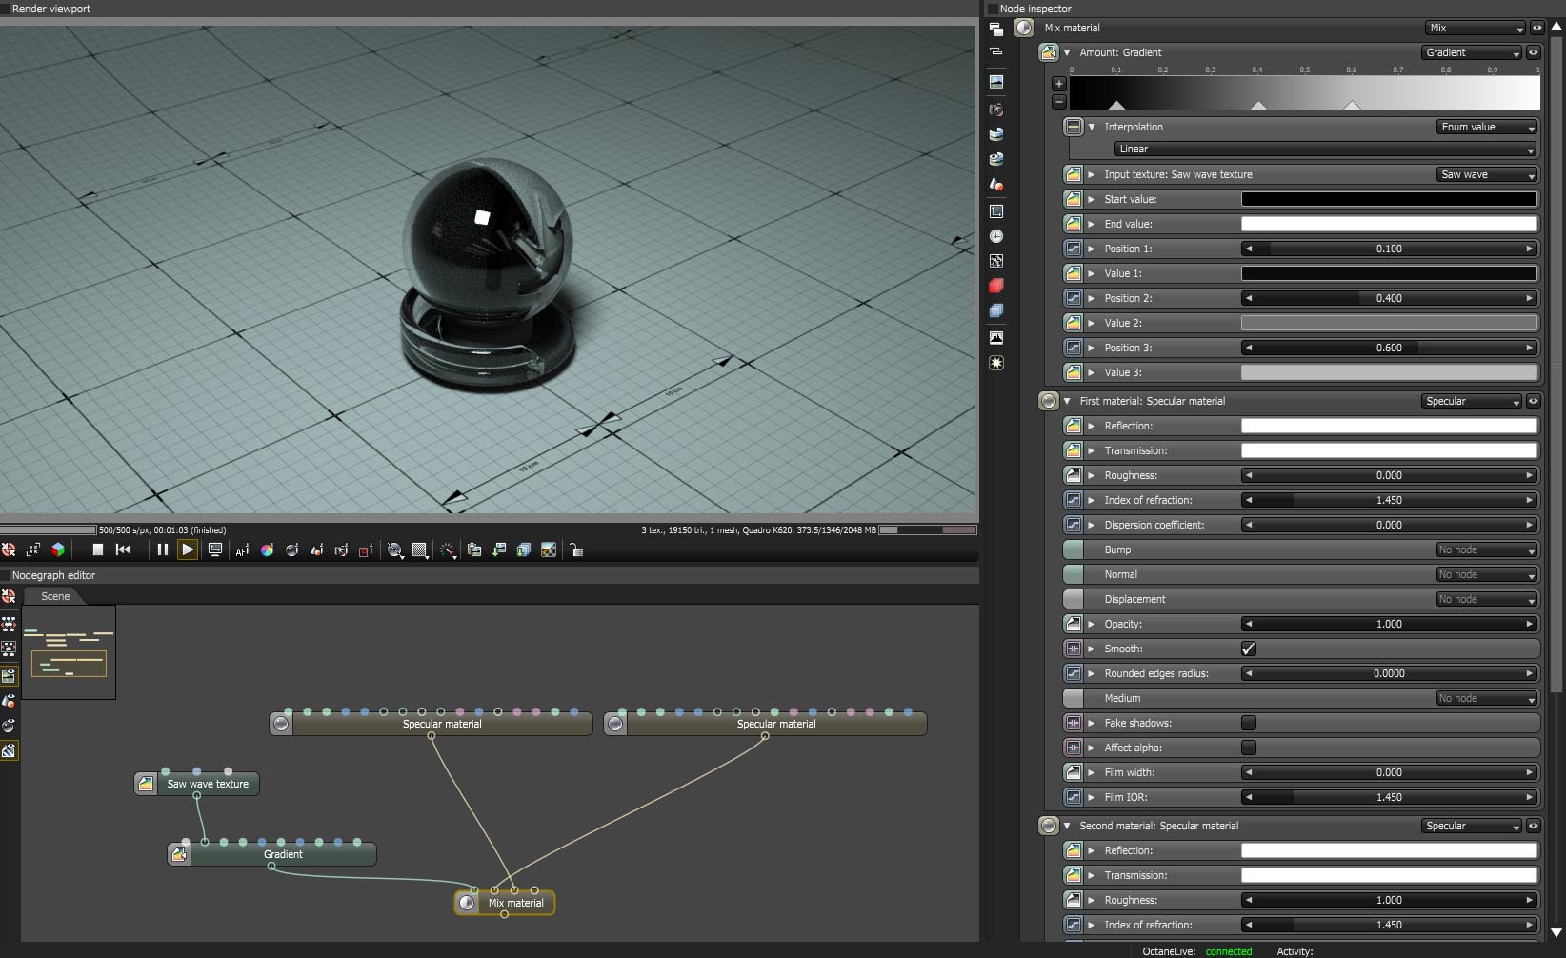Open the Enum value dropdown
The height and width of the screenshot is (958, 1566).
pos(1487,127)
